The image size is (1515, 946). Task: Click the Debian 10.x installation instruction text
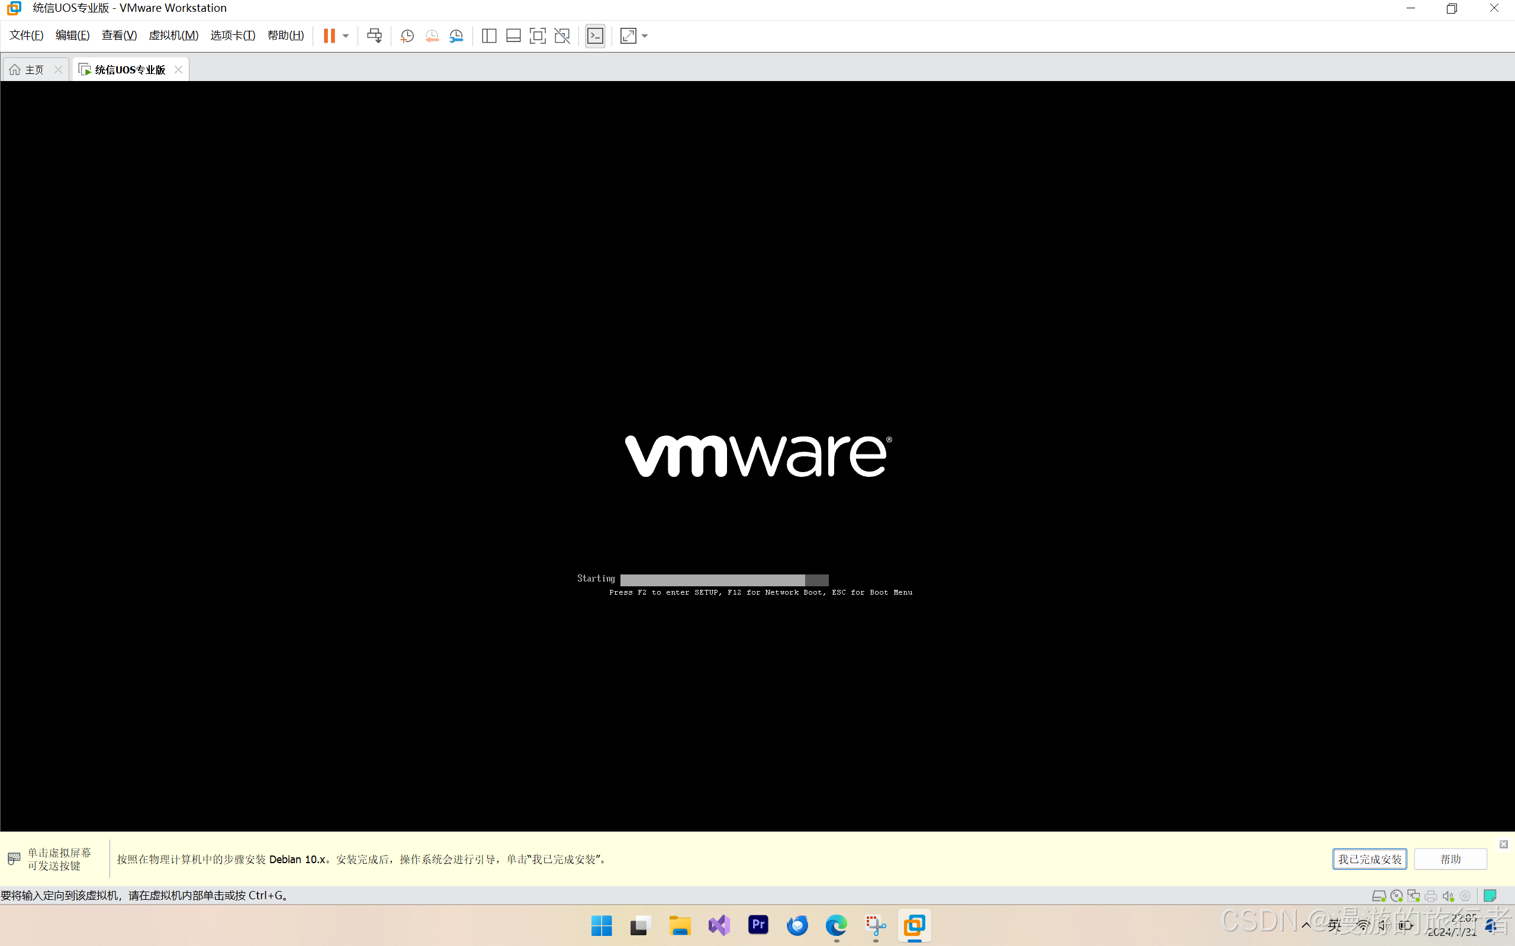(362, 860)
